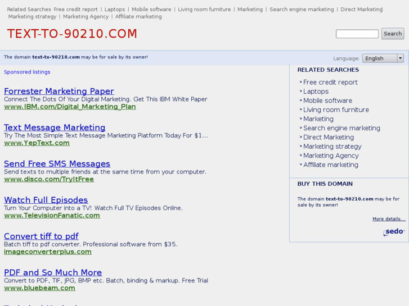Visit imageconverterplus.com link

point(48,252)
